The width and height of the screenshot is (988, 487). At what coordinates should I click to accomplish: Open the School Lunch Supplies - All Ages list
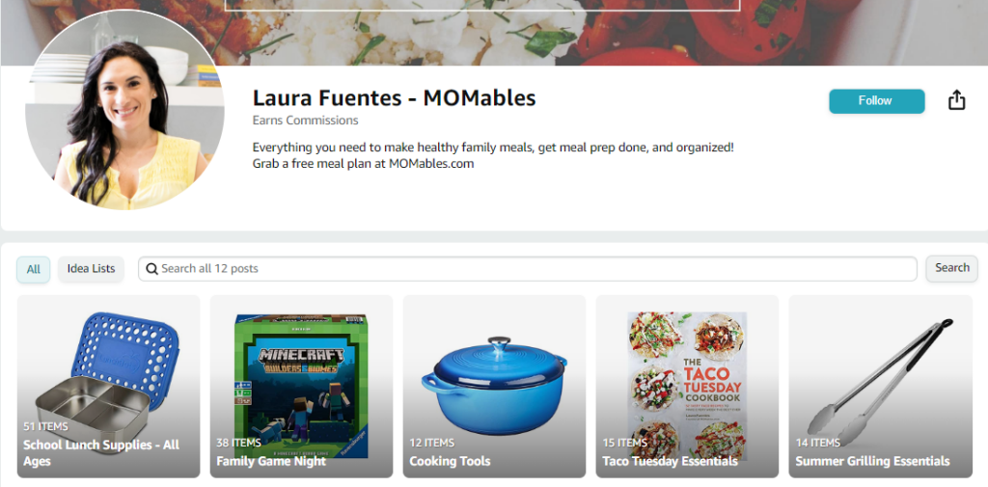101,453
